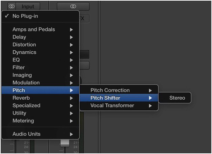
Task: Click the Pitch Shifter submenu arrow
Action: 150,98
